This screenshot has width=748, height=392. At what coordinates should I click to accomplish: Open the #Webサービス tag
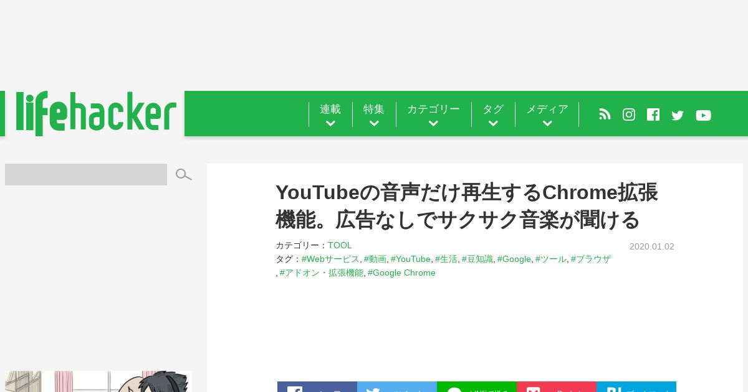pos(330,259)
